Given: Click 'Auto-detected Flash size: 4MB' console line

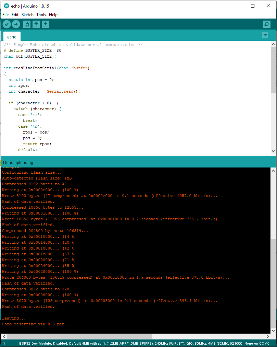Looking at the screenshot, I should (x=37, y=178).
